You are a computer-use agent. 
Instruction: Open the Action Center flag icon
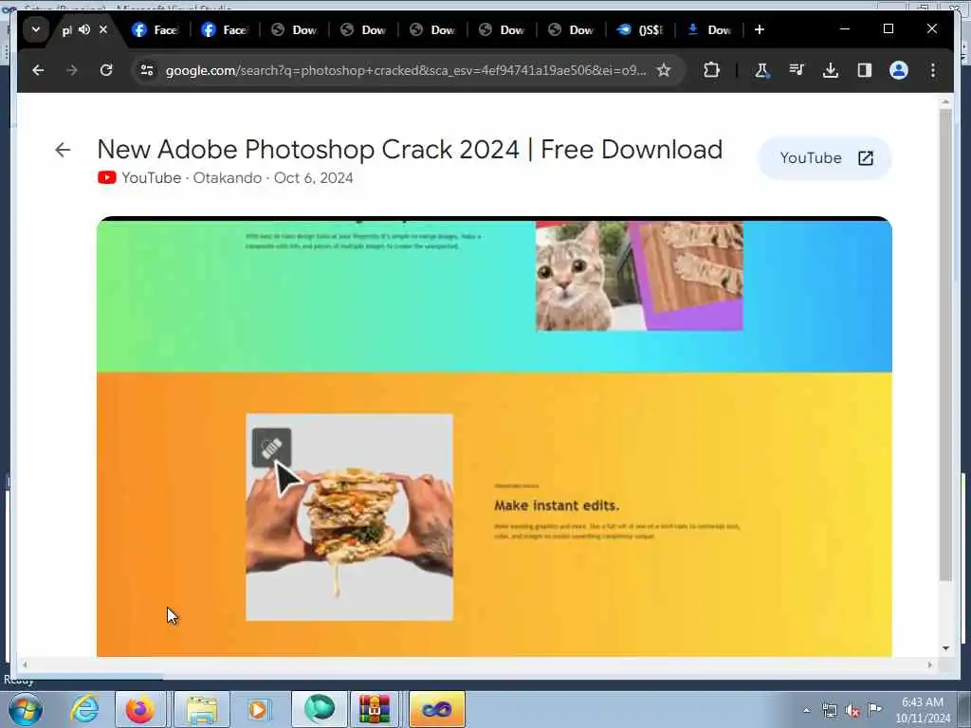pos(874,710)
